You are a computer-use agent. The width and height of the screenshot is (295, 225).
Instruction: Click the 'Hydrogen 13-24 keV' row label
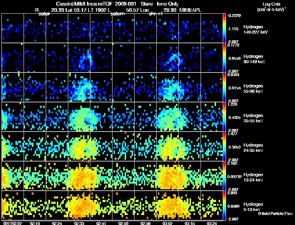pyautogui.click(x=253, y=177)
